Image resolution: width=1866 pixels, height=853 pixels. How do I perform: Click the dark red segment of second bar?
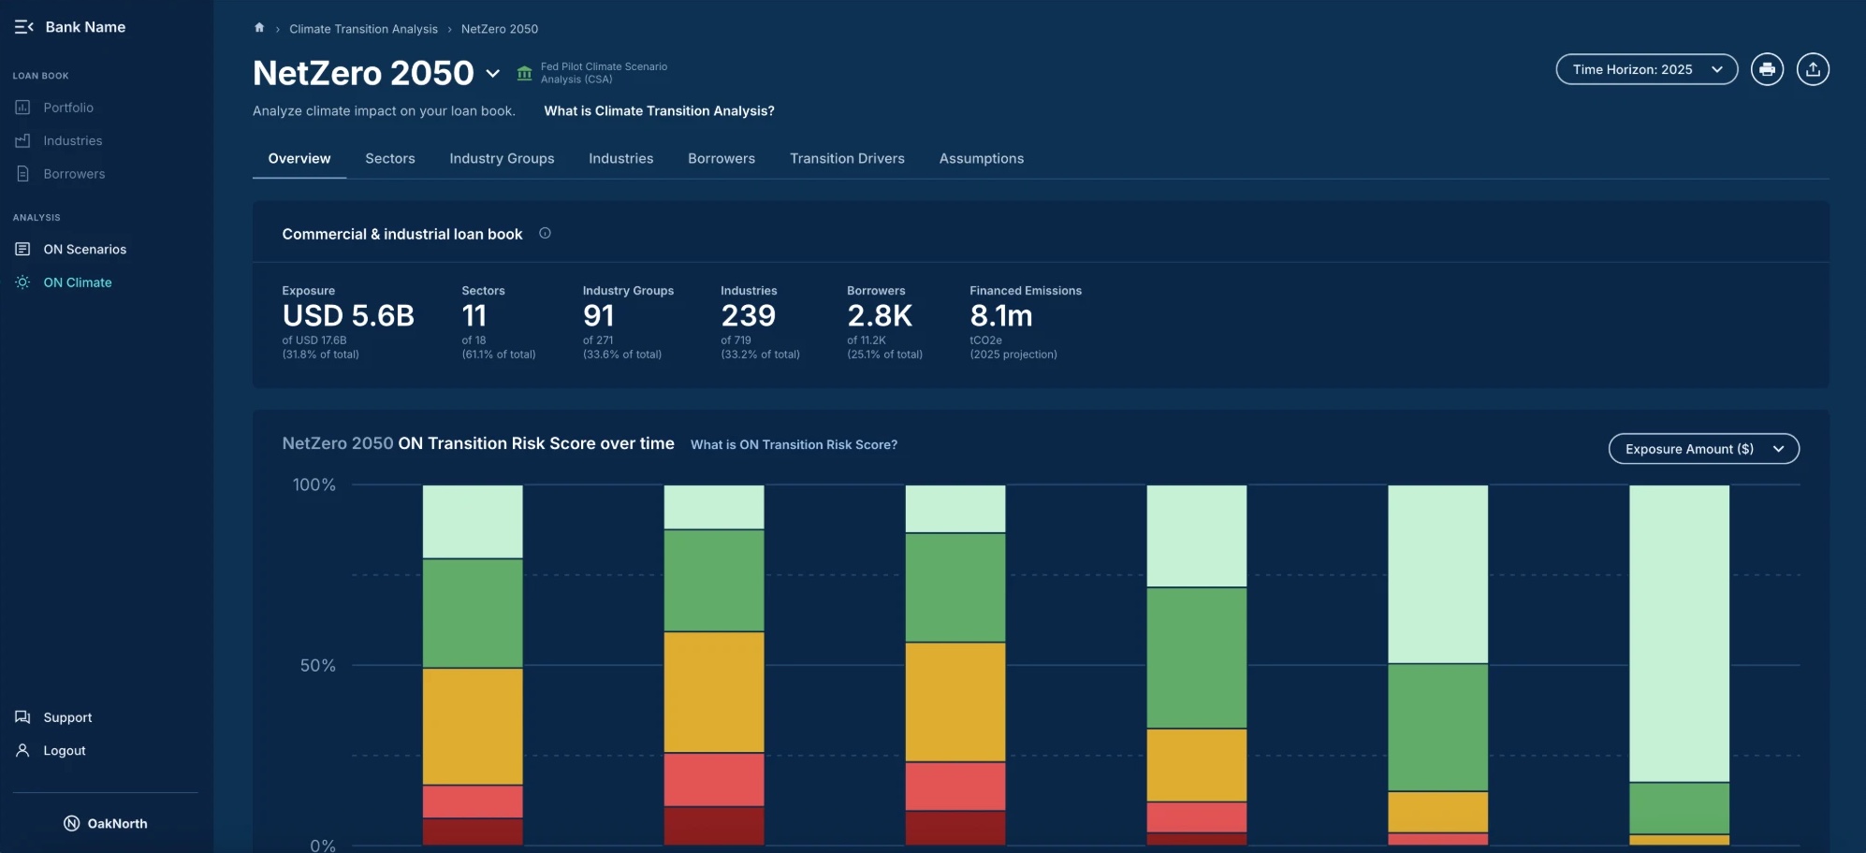tap(714, 825)
